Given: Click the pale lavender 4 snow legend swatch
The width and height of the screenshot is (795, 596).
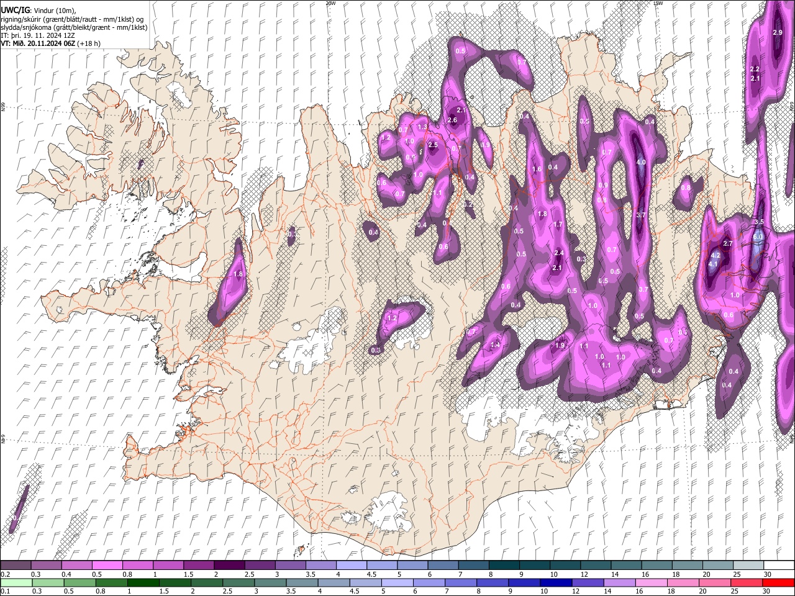Looking at the screenshot, I should (352, 566).
